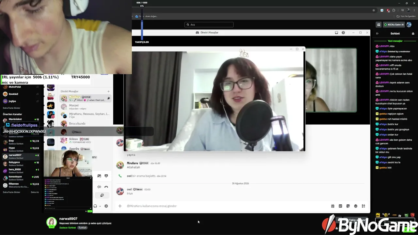Image resolution: width=418 pixels, height=235 pixels.
Task: Collapse the Sohbet chat panel
Action: tap(377, 34)
